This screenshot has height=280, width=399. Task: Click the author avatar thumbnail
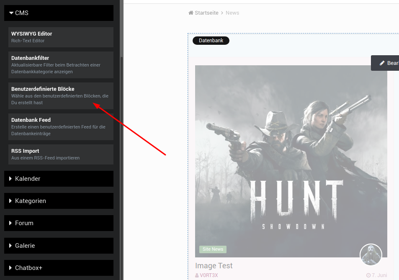[371, 255]
